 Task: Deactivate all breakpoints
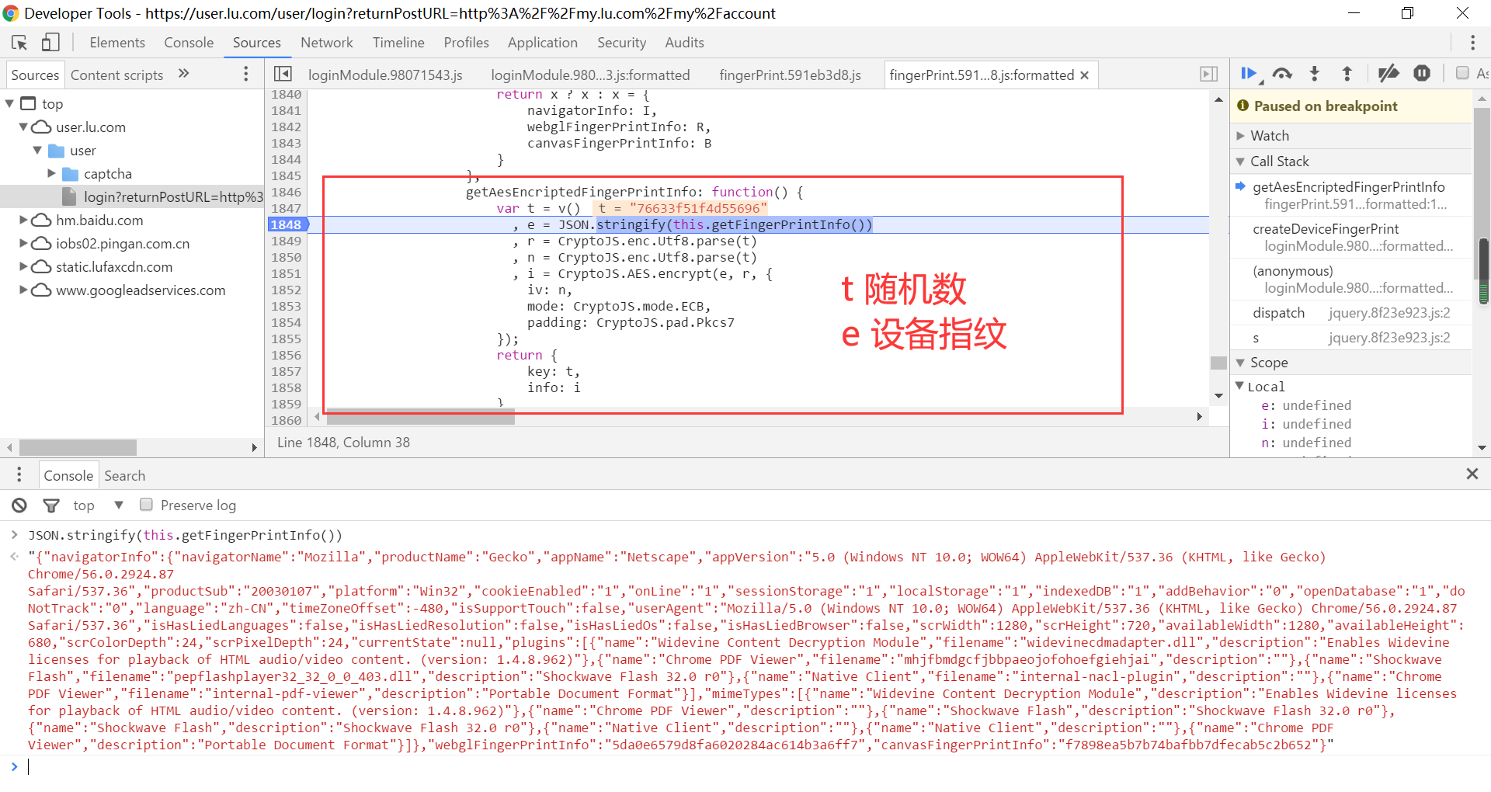1388,74
